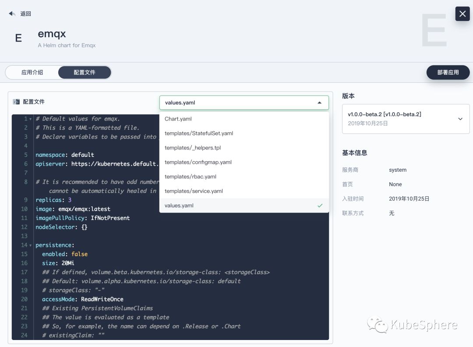Close the emqx app detail overlay
This screenshot has width=473, height=347.
pos(462,14)
